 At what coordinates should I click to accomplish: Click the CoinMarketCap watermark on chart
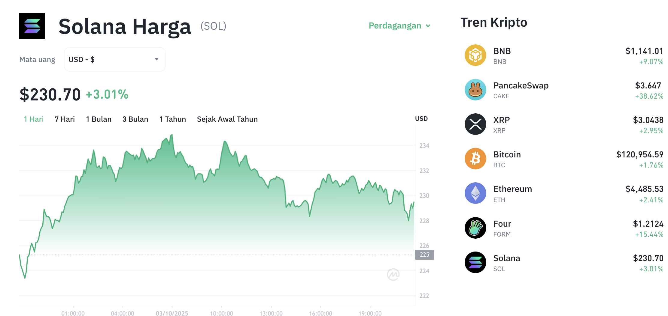[x=393, y=274]
